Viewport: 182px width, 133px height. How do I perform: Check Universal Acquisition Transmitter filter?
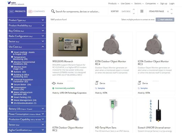point(12,79)
